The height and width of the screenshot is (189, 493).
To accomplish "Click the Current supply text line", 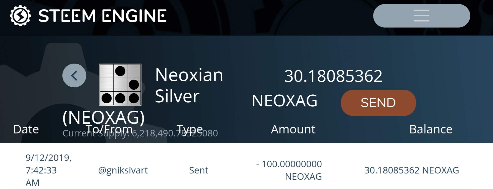I will [x=140, y=133].
